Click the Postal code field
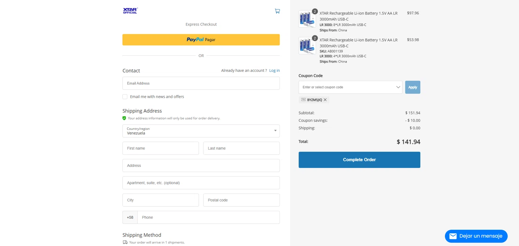Image resolution: width=519 pixels, height=246 pixels. (x=242, y=200)
